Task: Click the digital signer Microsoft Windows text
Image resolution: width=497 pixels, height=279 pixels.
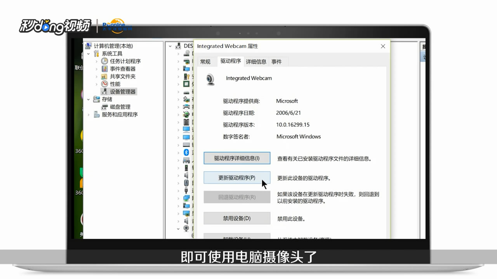Action: (299, 136)
